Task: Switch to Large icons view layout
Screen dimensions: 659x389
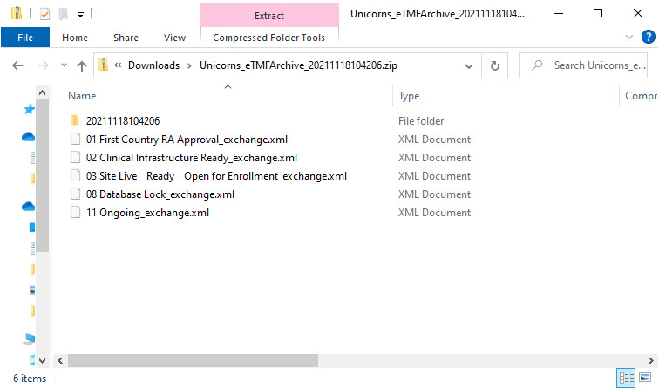Action: pyautogui.click(x=646, y=379)
